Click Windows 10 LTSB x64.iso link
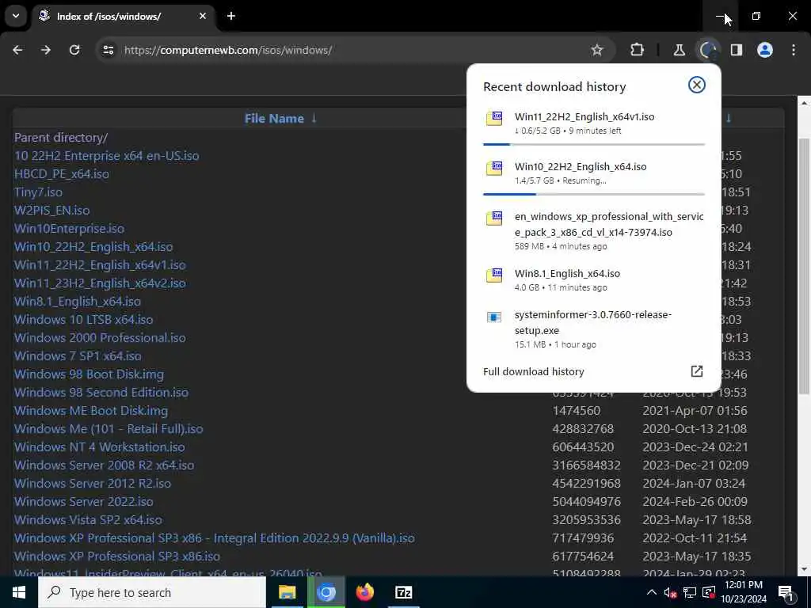Image resolution: width=811 pixels, height=608 pixels. 84,320
